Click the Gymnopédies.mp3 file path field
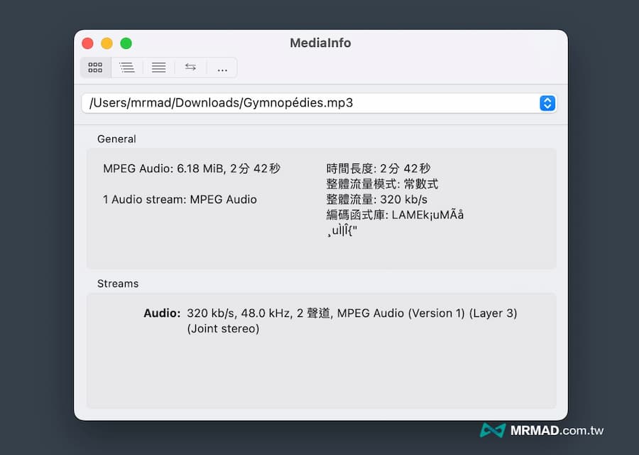The width and height of the screenshot is (639, 455). (x=319, y=103)
